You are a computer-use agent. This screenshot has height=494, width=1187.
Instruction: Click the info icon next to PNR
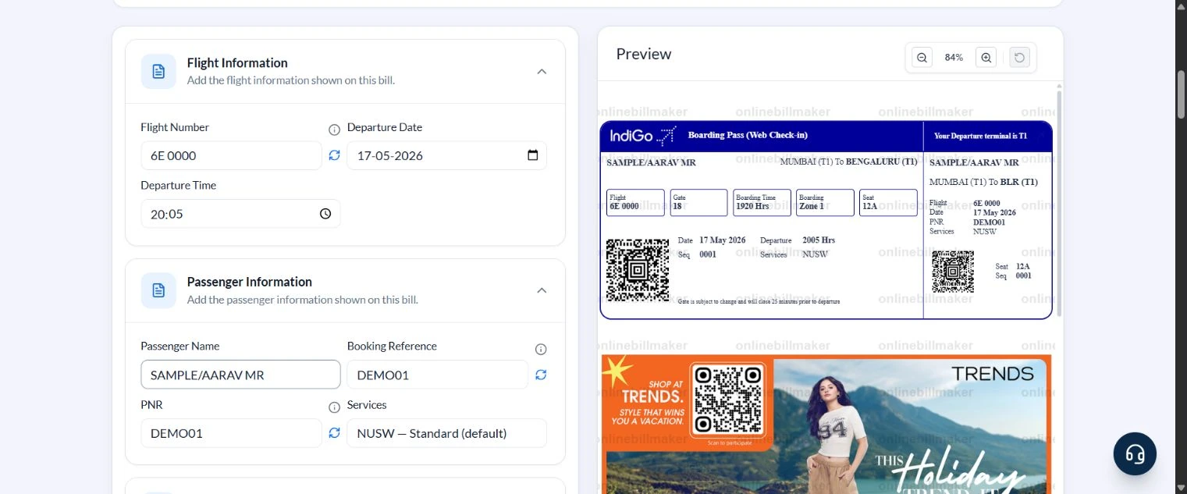[334, 407]
